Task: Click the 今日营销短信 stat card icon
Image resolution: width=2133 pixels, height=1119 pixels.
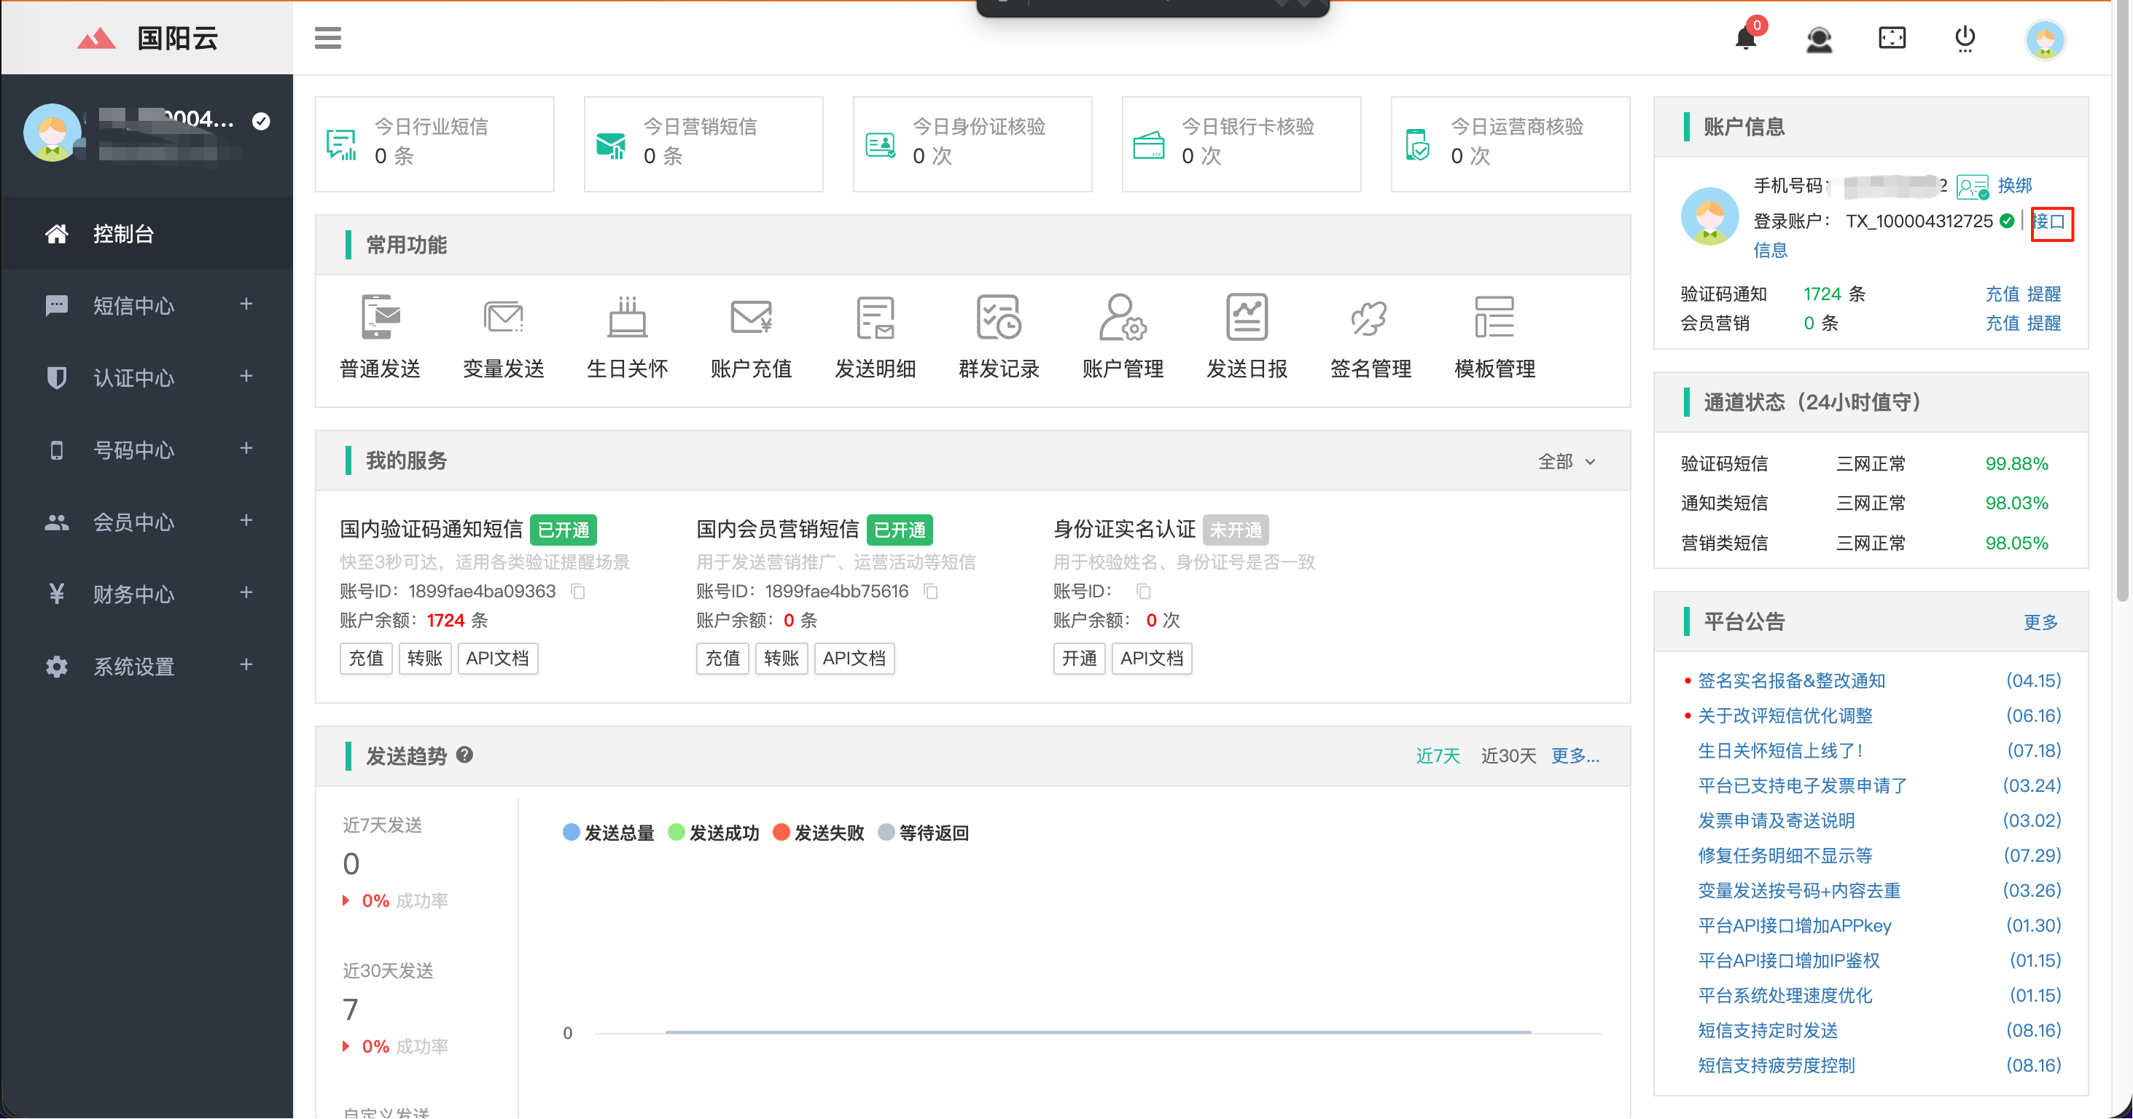Action: point(611,146)
